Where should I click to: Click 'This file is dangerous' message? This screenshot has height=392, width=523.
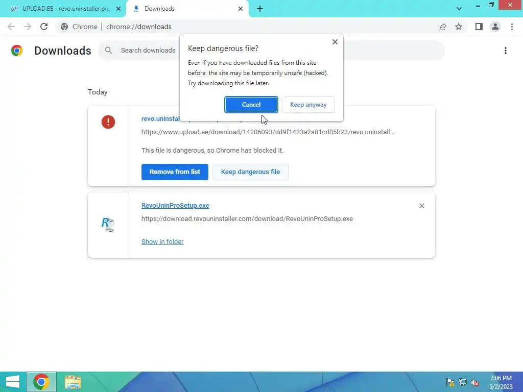pyautogui.click(x=212, y=151)
